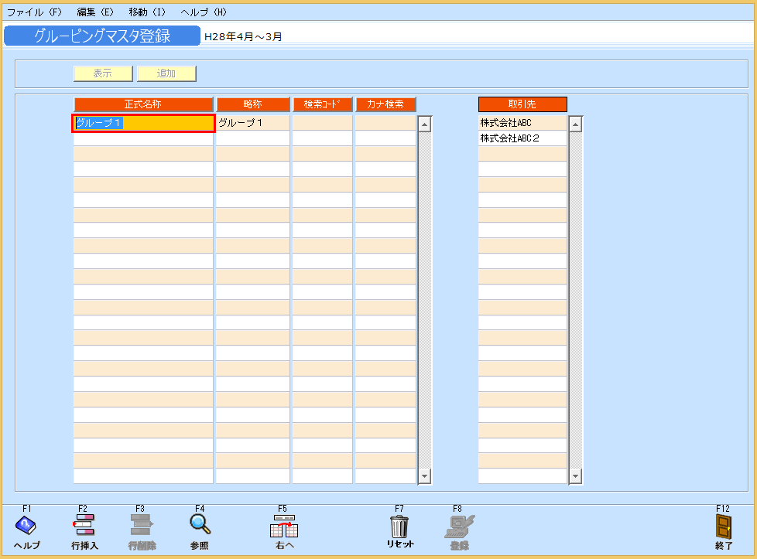Click the F2 行挿入 row insert icon
The height and width of the screenshot is (559, 757).
point(84,526)
